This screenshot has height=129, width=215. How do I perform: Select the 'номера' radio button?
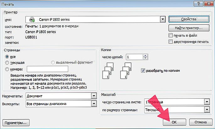(7, 69)
